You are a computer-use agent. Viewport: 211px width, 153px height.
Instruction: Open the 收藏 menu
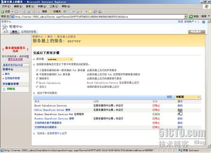tap(42, 6)
